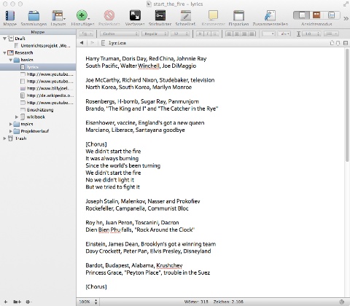Toggle underline formatting

tap(214, 34)
